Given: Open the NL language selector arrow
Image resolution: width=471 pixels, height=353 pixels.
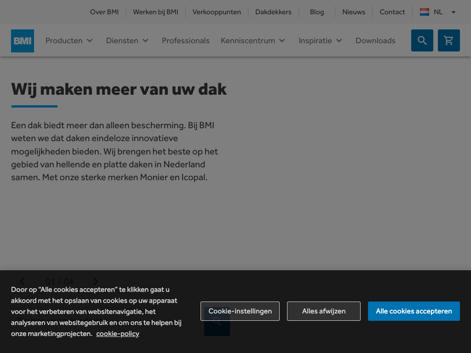Looking at the screenshot, I should pos(453,12).
